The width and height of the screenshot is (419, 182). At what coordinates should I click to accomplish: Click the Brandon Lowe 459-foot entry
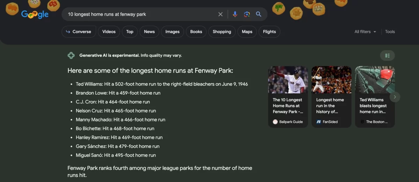tap(118, 93)
